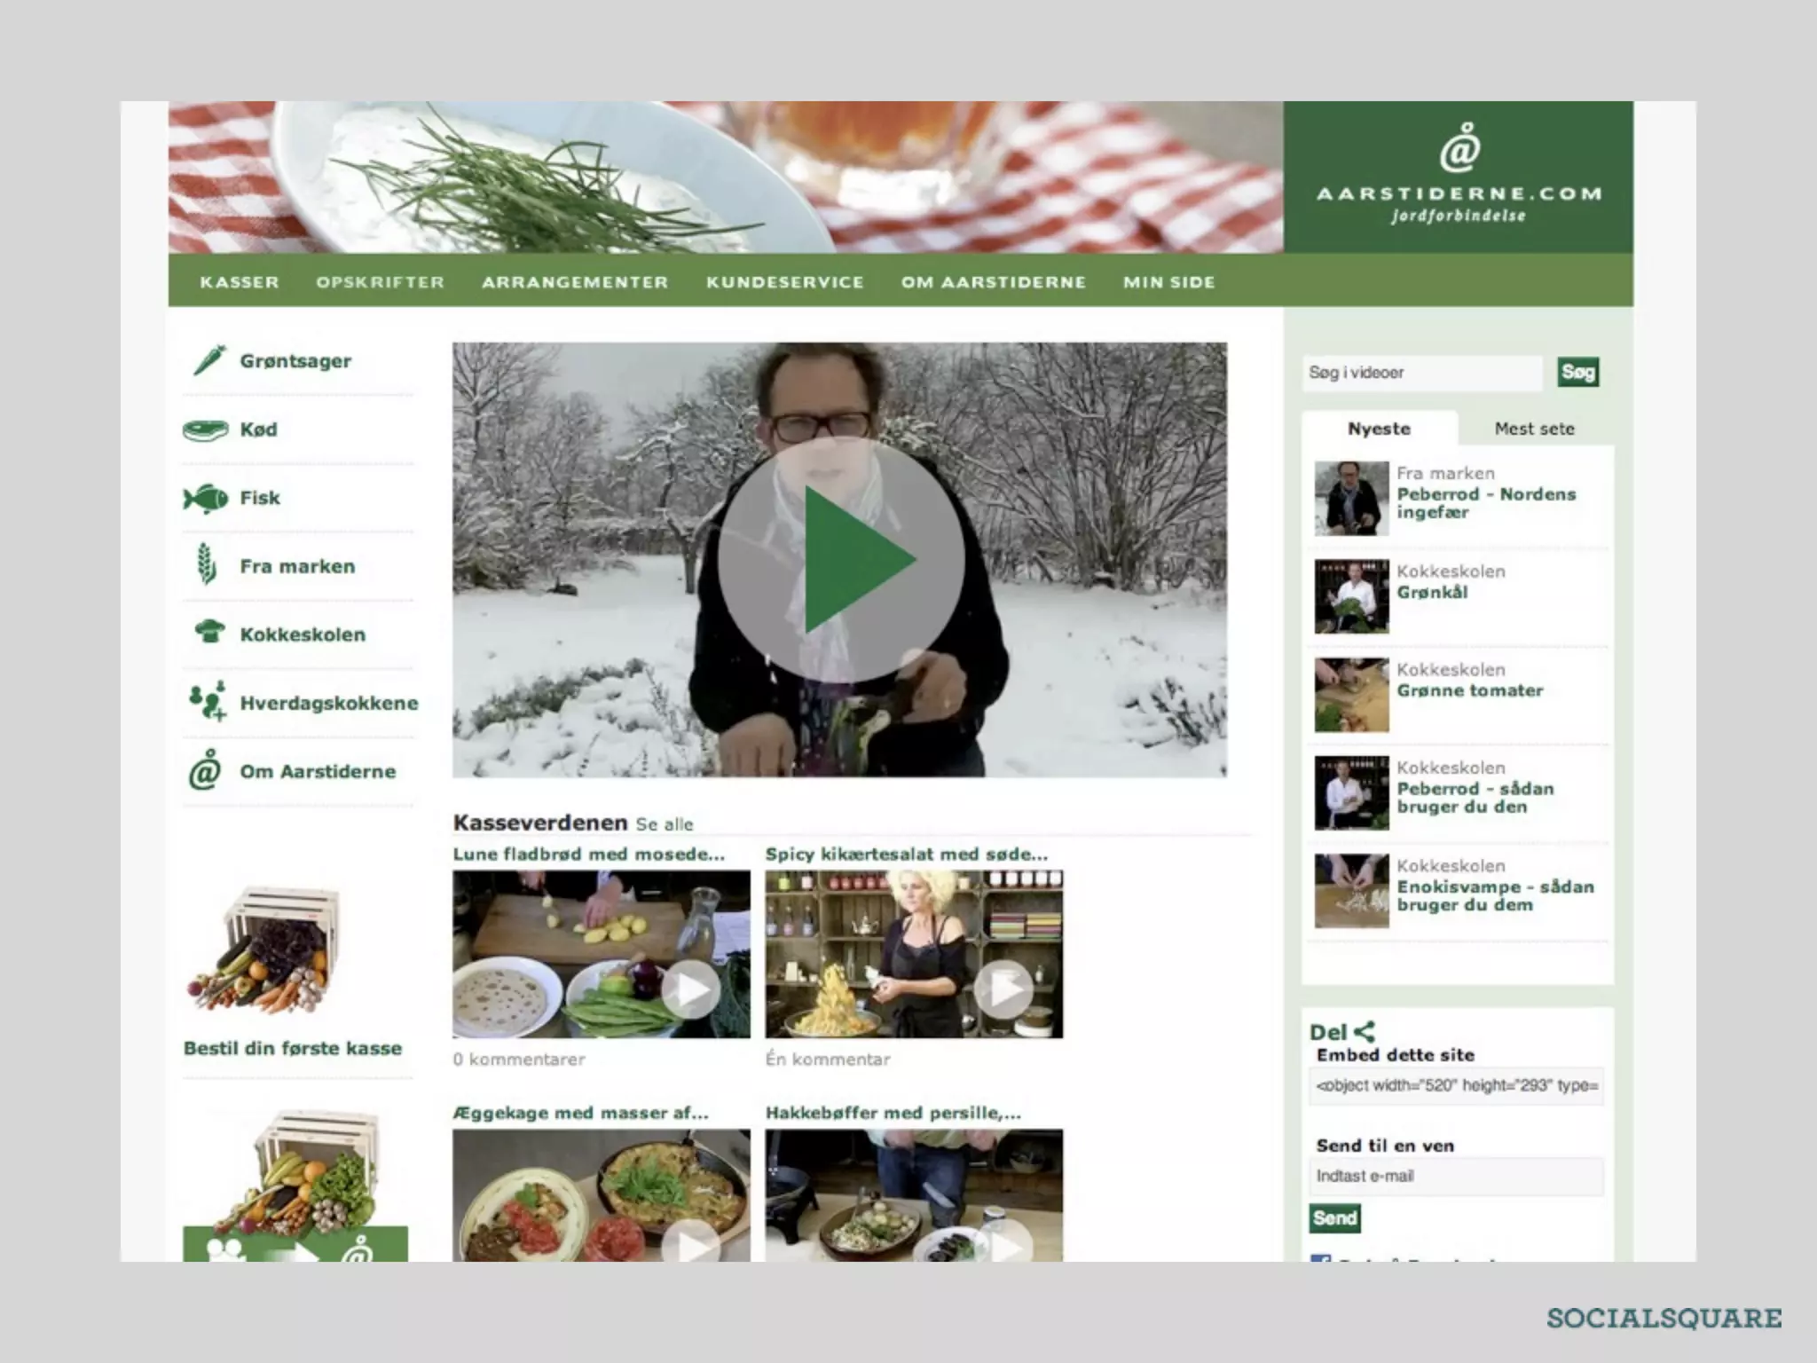This screenshot has width=1817, height=1363.
Task: Select the steak icon next to Kød
Action: [x=205, y=430]
